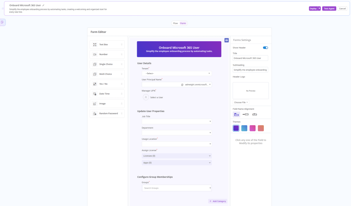Toggle the form preview eye icon
Screen dimensions: 351x206
pyautogui.click(x=227, y=40)
